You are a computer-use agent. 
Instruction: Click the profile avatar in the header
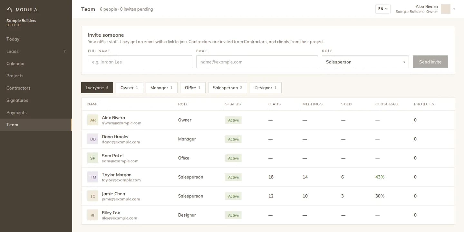(x=445, y=9)
